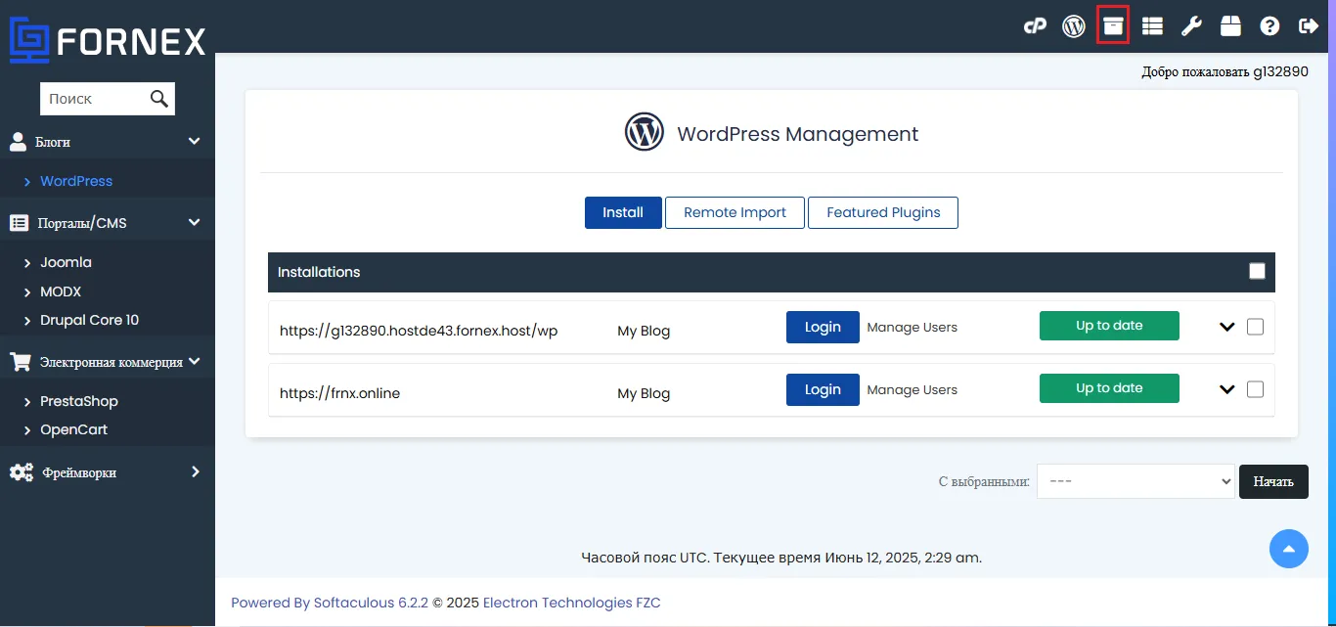This screenshot has height=627, width=1336.
Task: Expand details of g132890.hostde43.fornex.host/wp row
Action: click(x=1227, y=328)
